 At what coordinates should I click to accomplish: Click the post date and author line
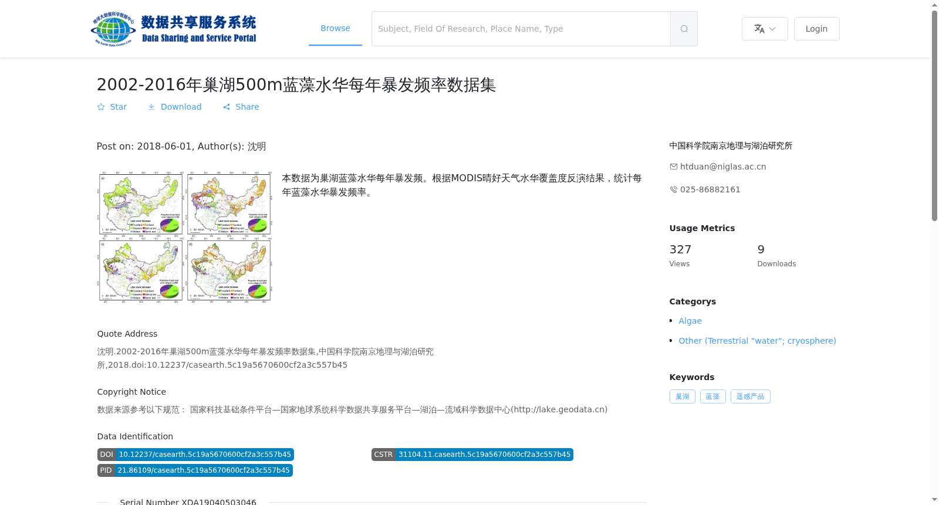[181, 146]
